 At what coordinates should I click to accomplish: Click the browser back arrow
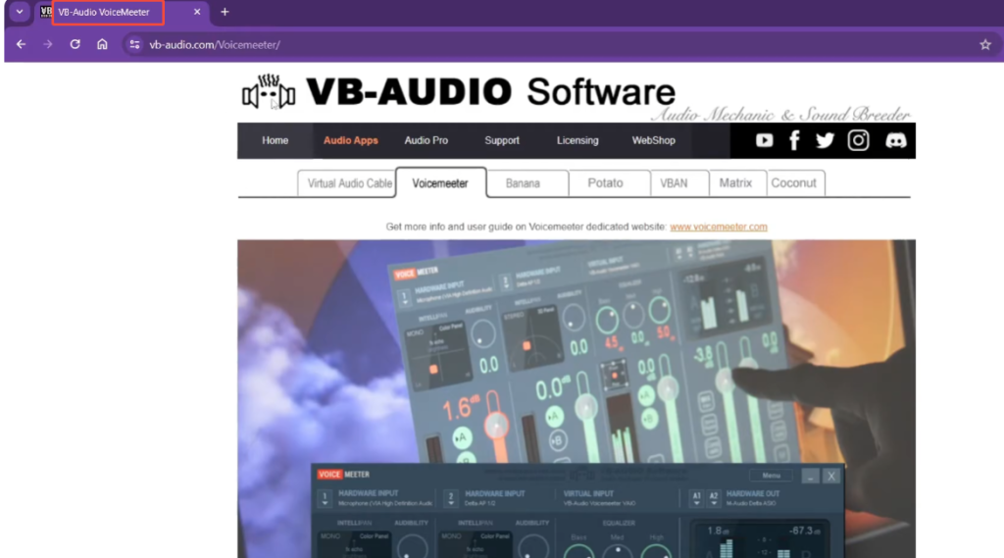(22, 44)
